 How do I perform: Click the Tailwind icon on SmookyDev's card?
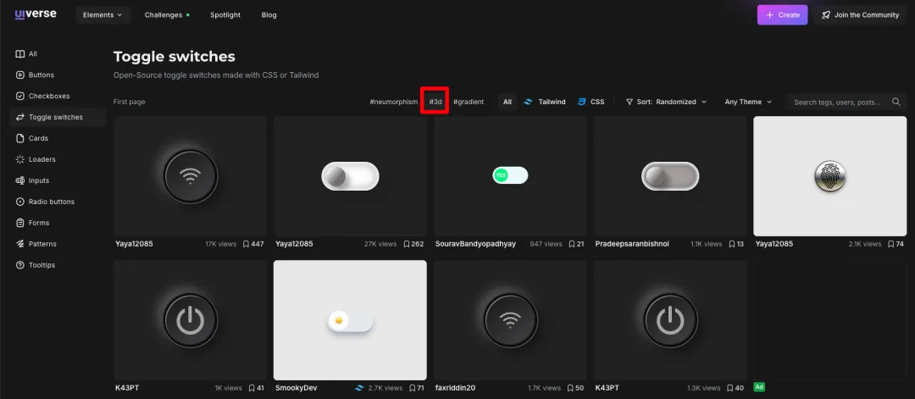click(359, 388)
